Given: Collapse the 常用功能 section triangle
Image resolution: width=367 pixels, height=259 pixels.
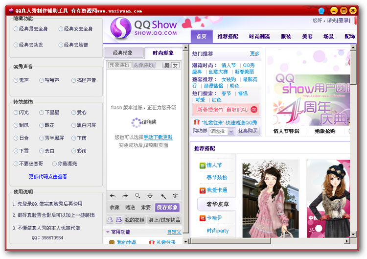Looking at the screenshot, I should click(x=108, y=232).
